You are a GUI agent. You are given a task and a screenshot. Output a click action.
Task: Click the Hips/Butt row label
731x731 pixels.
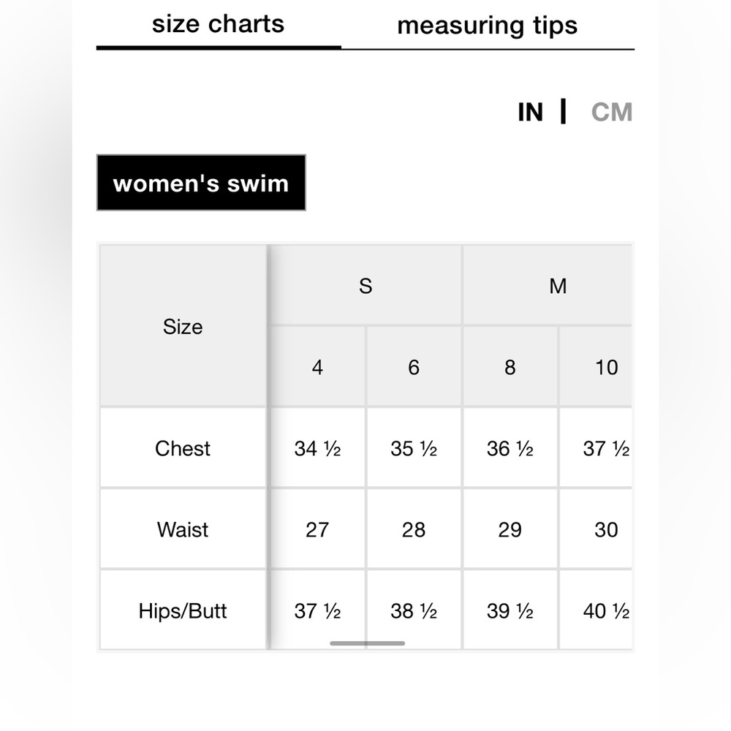tap(183, 610)
